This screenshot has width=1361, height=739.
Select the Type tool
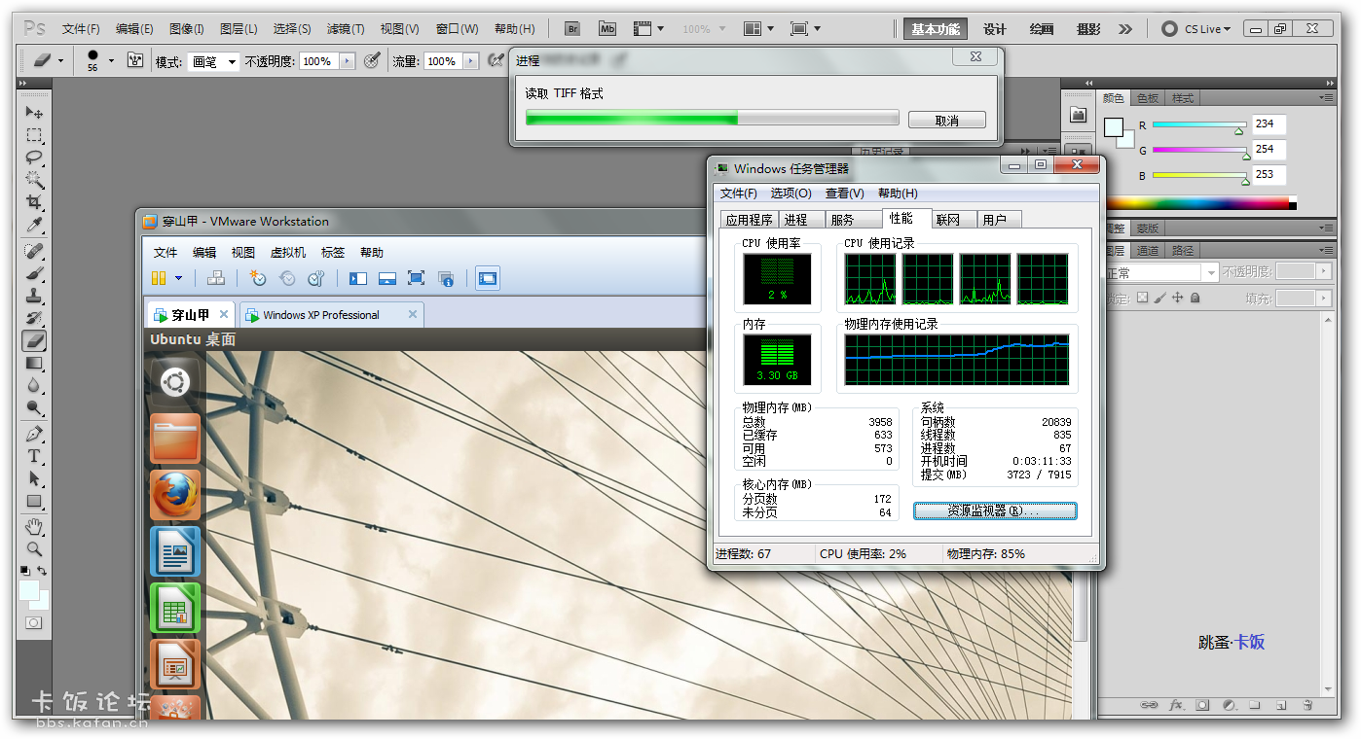(x=34, y=456)
